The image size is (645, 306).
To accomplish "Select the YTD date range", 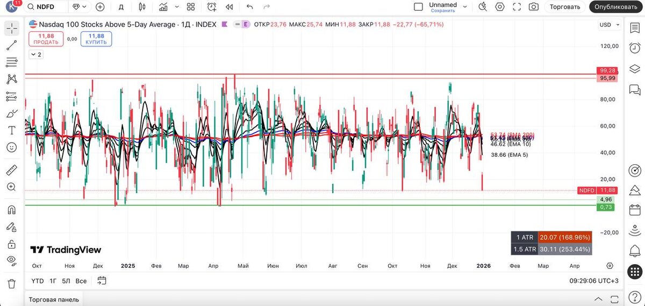I will (x=38, y=281).
